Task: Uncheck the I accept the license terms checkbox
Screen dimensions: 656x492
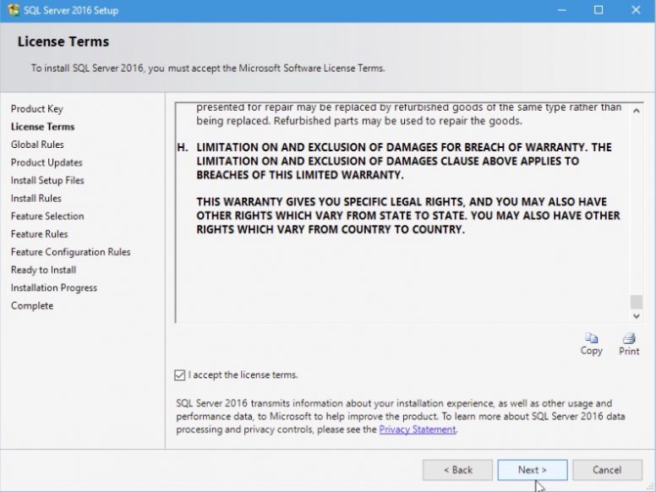Action: (179, 374)
